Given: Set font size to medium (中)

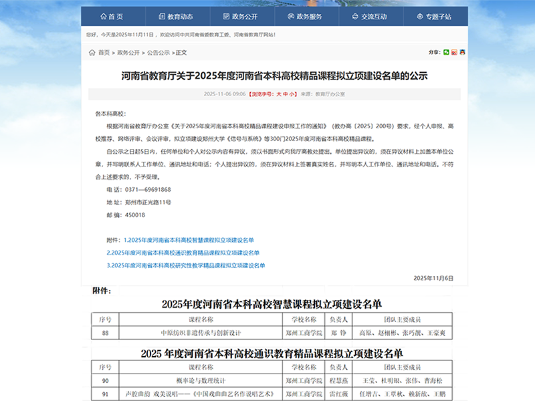Looking at the screenshot, I should pos(286,94).
